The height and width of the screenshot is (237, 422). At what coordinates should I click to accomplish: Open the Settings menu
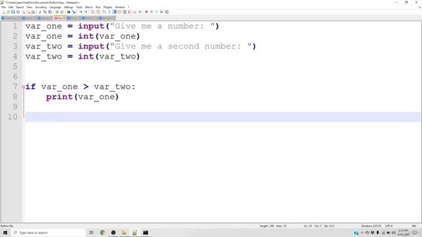[69, 7]
